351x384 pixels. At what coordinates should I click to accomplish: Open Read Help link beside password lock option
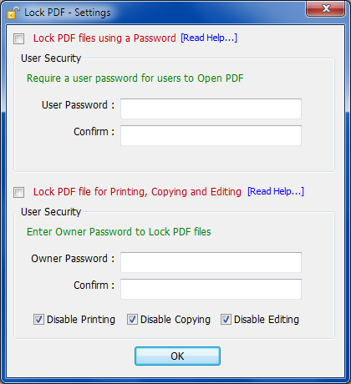(x=209, y=38)
